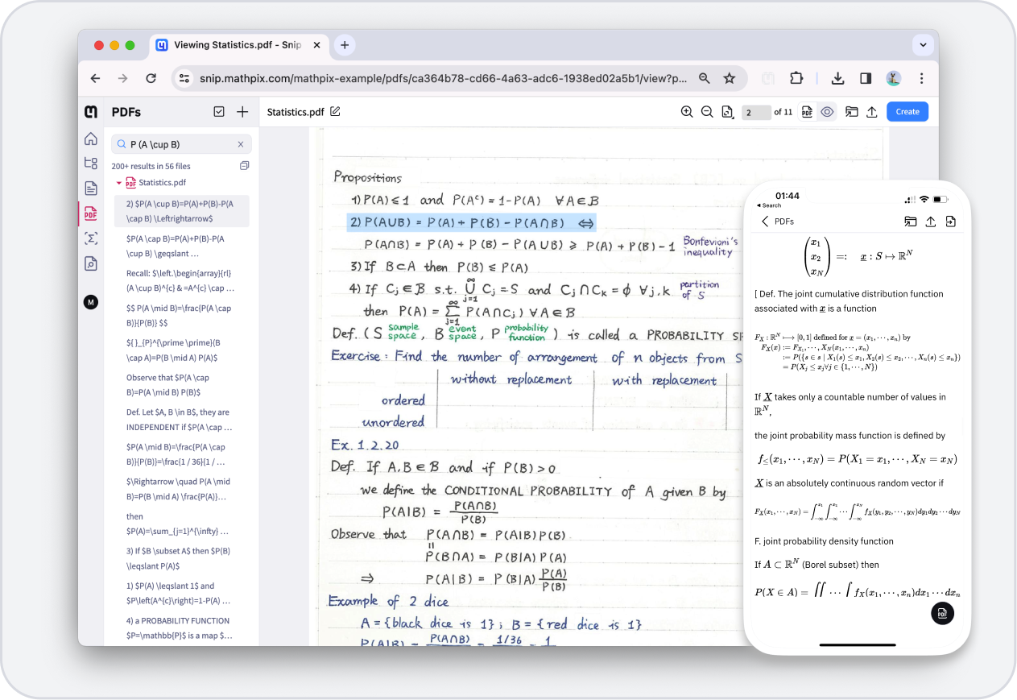Select the Viewing Statistics.pdf browser tab
Viewport: 1017px width, 700px height.
(x=238, y=45)
